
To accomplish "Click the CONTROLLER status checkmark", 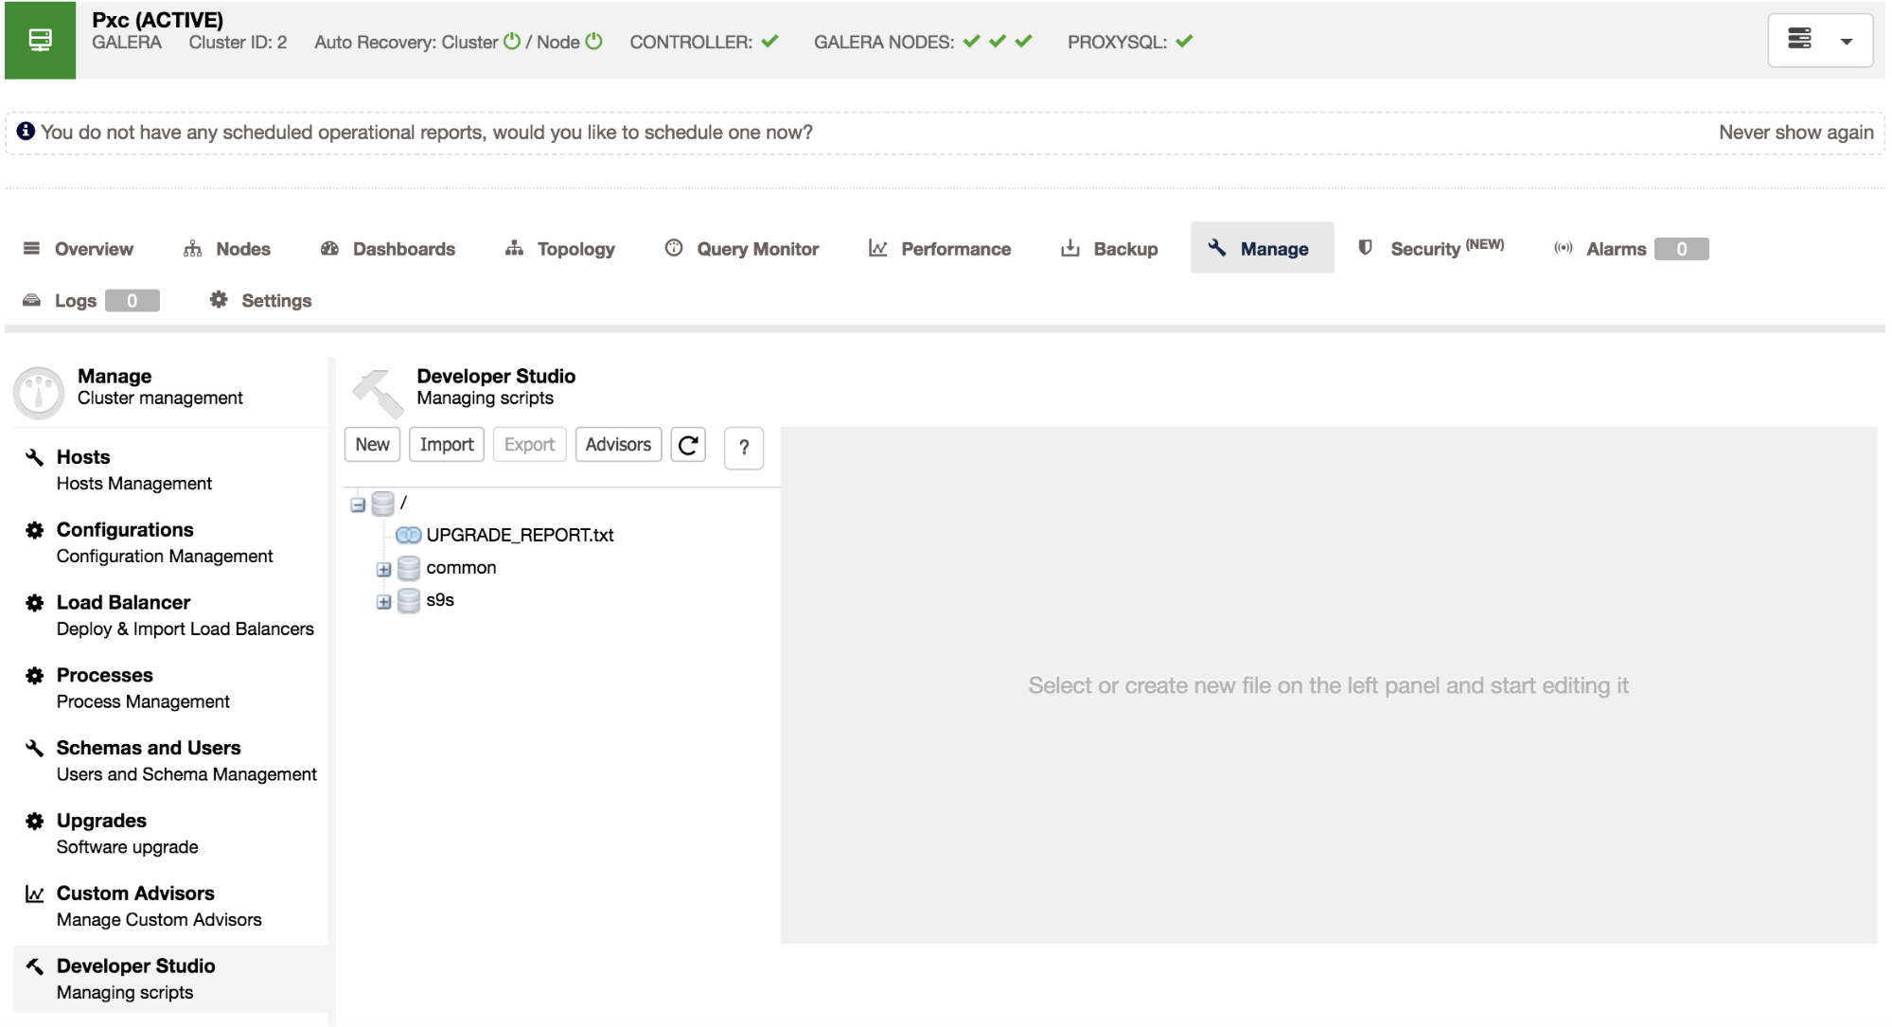I will (x=769, y=42).
